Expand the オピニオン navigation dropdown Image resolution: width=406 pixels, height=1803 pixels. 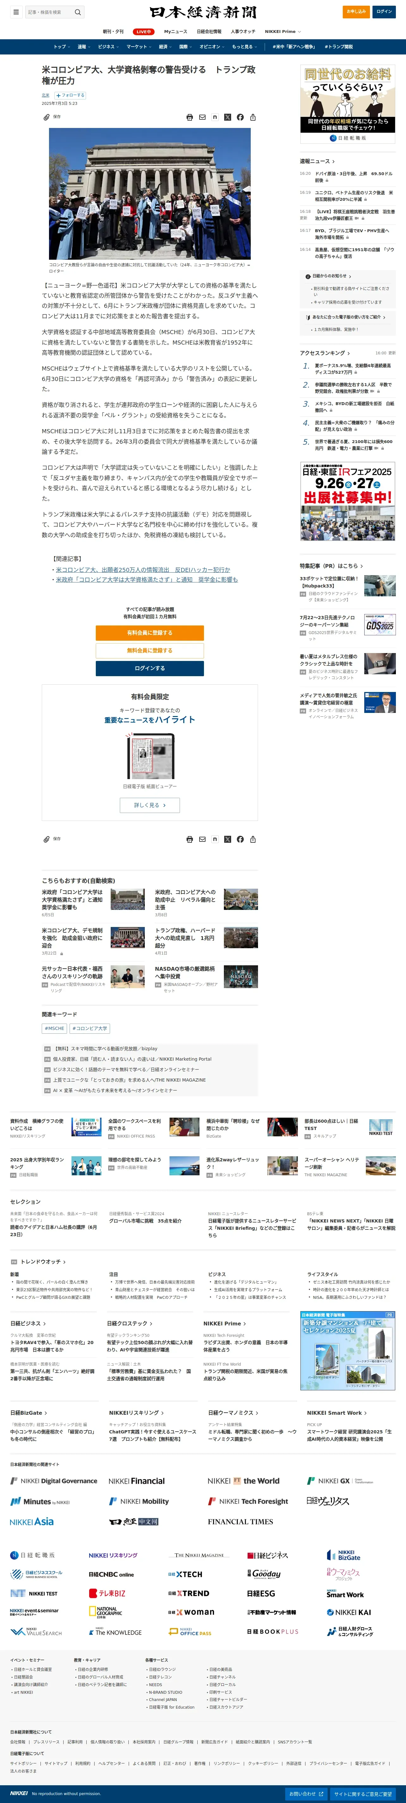pos(212,47)
